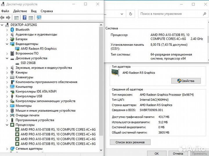Image resolution: width=209 pixels, height=156 pixels.
Task: Open the Действие menu
Action: click(x=20, y=11)
